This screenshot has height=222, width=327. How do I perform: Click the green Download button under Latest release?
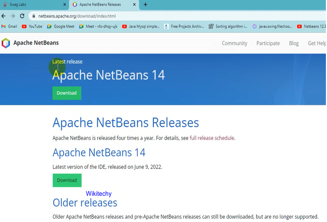[x=66, y=93]
